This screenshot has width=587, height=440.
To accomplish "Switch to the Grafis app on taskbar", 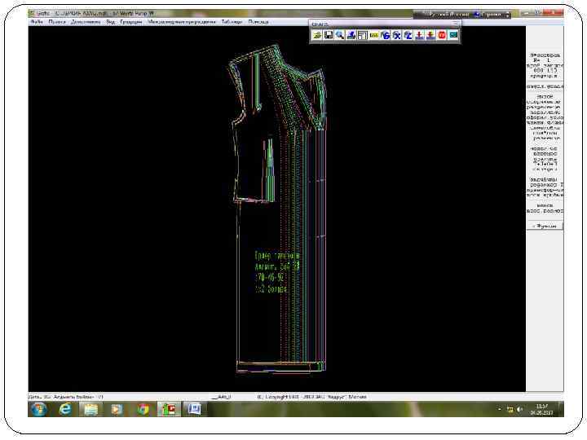I will [169, 409].
